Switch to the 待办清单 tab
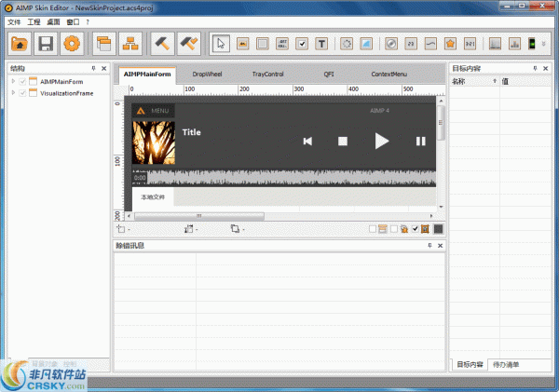 point(507,364)
